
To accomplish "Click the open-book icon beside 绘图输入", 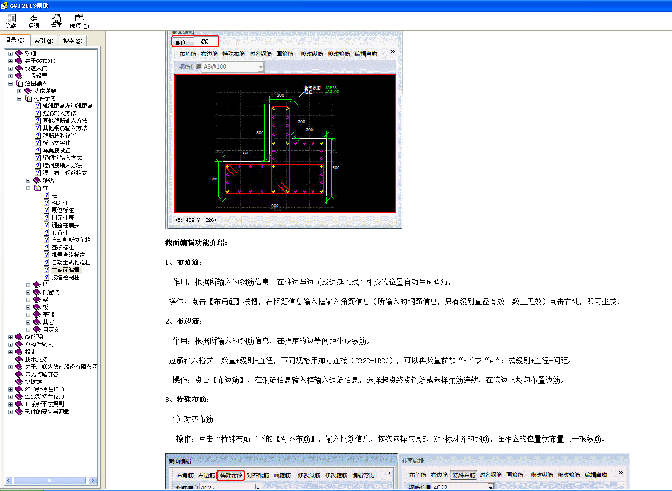I will pos(19,83).
